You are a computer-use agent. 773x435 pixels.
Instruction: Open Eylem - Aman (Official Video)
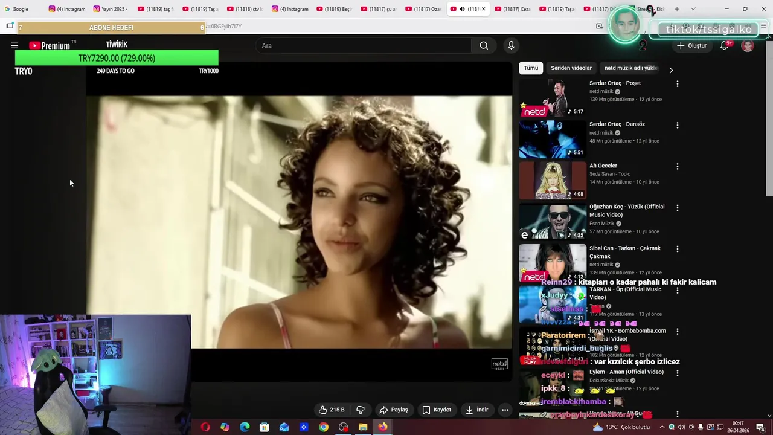point(626,372)
